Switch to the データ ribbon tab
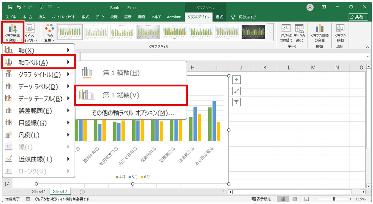This screenshot has width=373, height=204. pos(100,17)
